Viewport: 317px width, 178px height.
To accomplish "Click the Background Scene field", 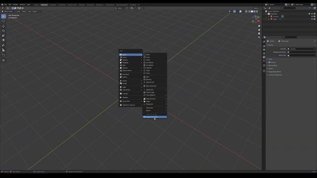I will pyautogui.click(x=302, y=52).
